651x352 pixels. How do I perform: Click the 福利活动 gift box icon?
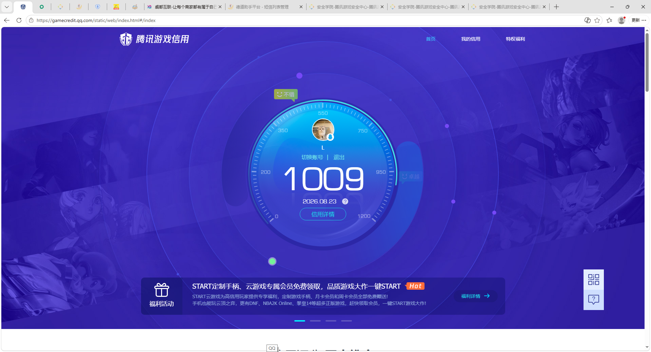(162, 290)
